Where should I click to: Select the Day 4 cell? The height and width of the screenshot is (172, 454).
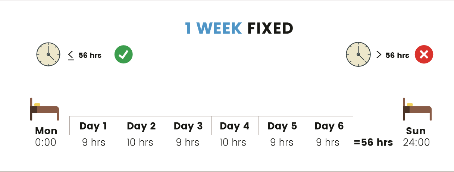click(235, 126)
